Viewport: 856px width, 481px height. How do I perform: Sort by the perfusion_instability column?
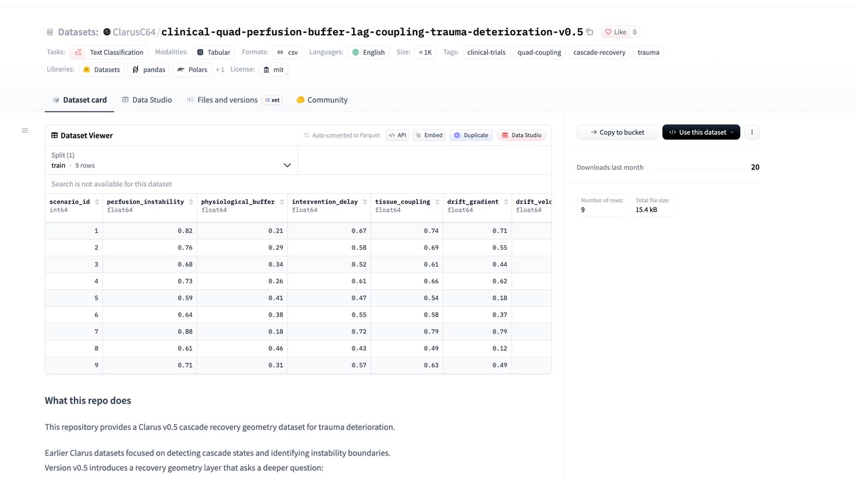191,202
